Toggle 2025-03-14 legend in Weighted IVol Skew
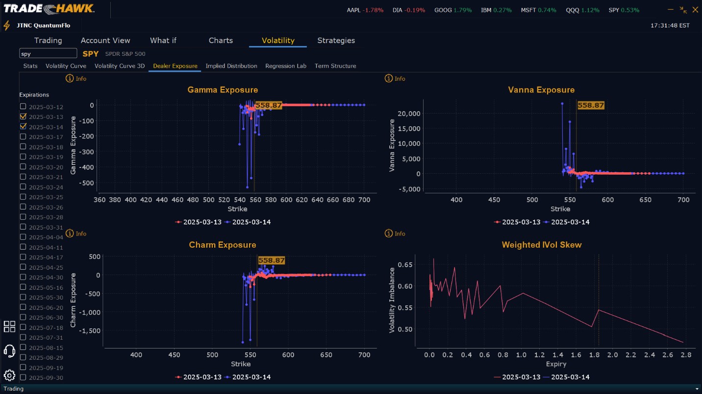This screenshot has height=394, width=702. (567, 377)
